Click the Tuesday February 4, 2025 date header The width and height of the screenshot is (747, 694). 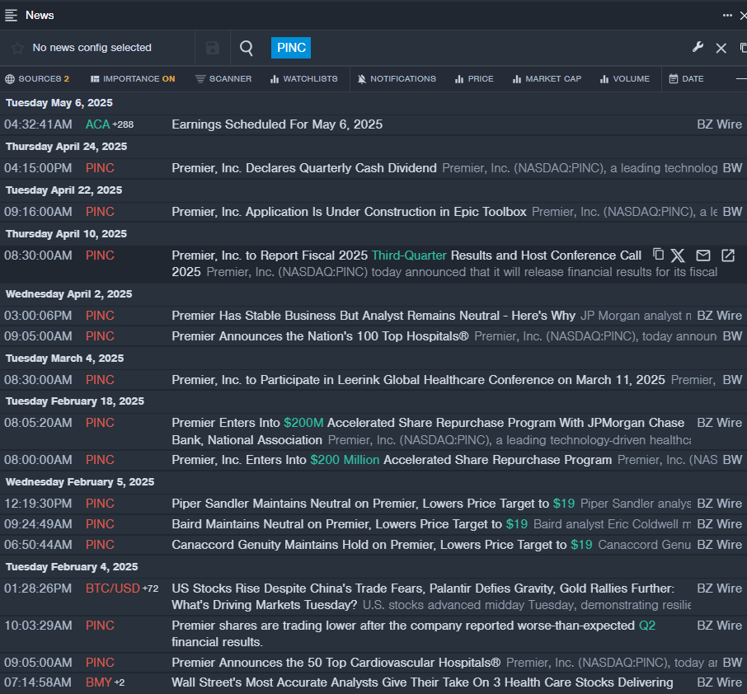[x=72, y=567]
